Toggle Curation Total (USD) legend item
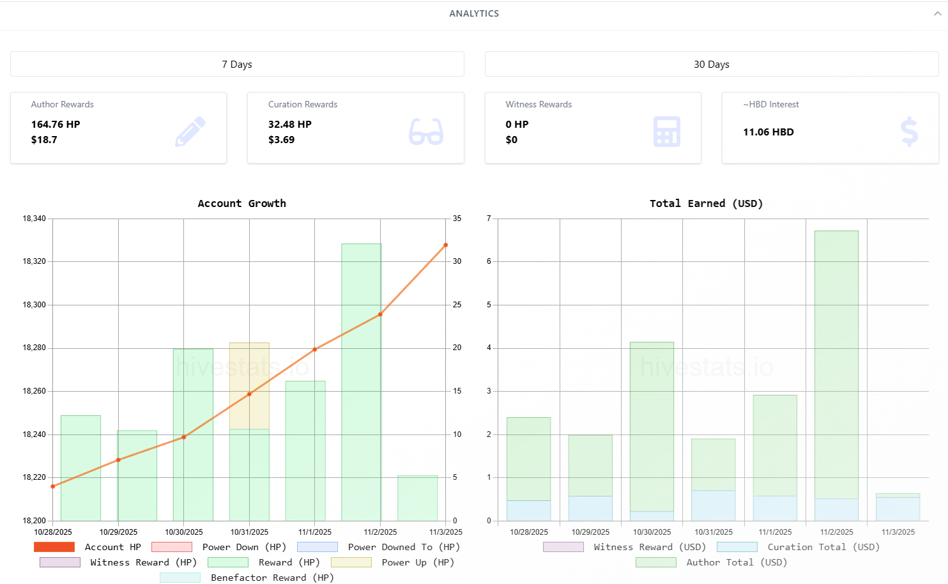The height and width of the screenshot is (584, 948). coord(798,547)
